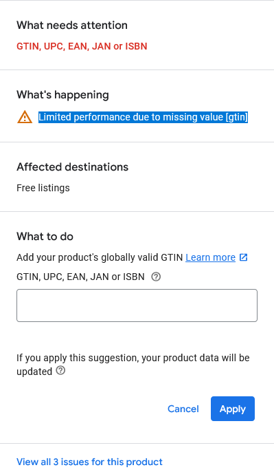Select the 'Free listings' destination text
Image resolution: width=274 pixels, height=472 pixels.
43,188
